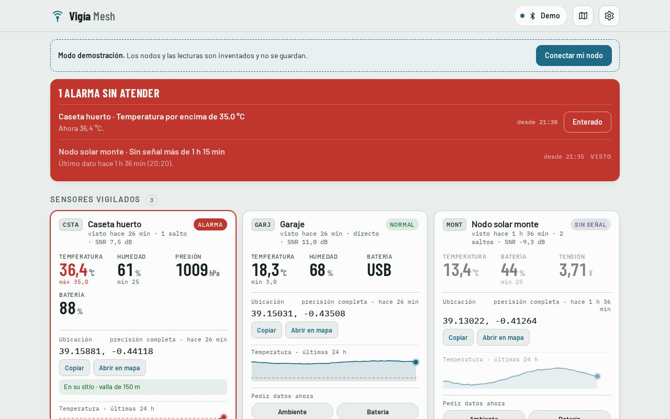Click the SIN SEÑAL status badge
670x419 pixels.
(590, 225)
